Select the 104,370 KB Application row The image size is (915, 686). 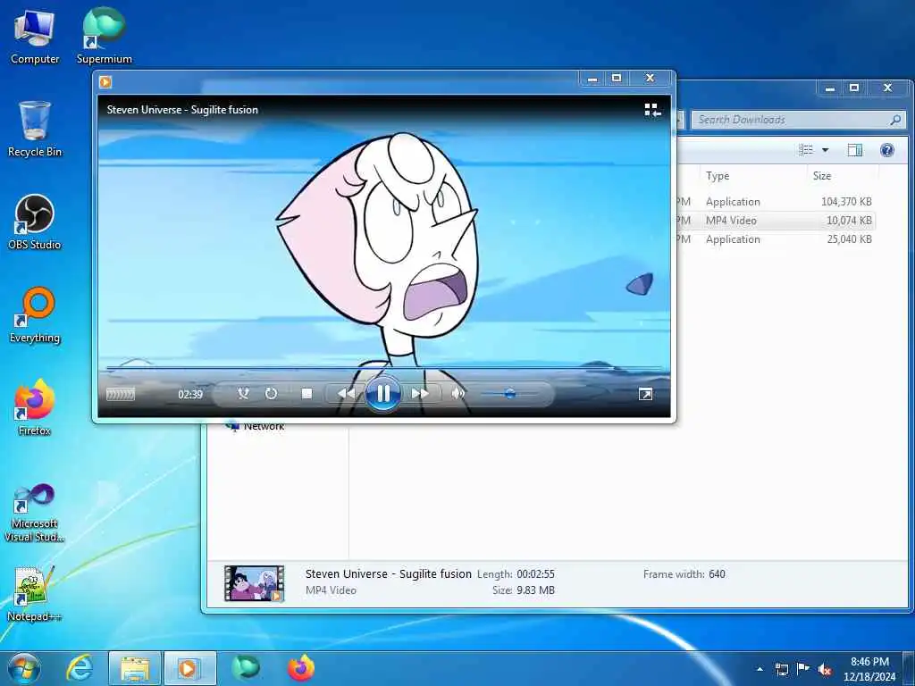click(776, 202)
